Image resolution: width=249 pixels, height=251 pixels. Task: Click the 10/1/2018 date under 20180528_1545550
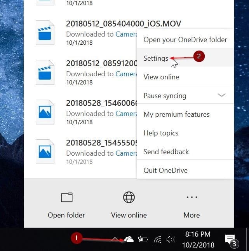click(79, 162)
